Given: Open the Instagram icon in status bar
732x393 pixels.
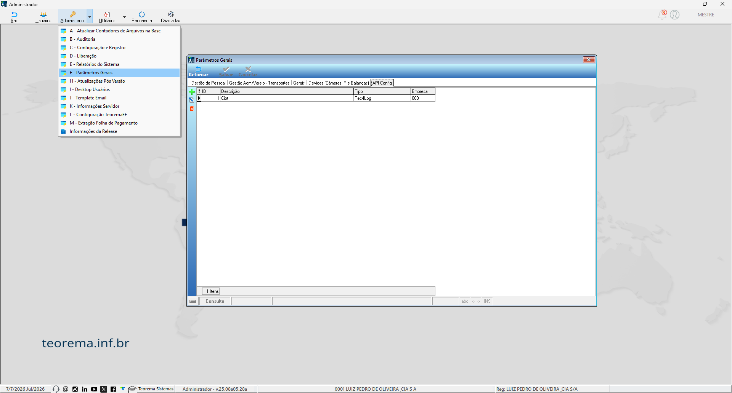Looking at the screenshot, I should pos(75,389).
